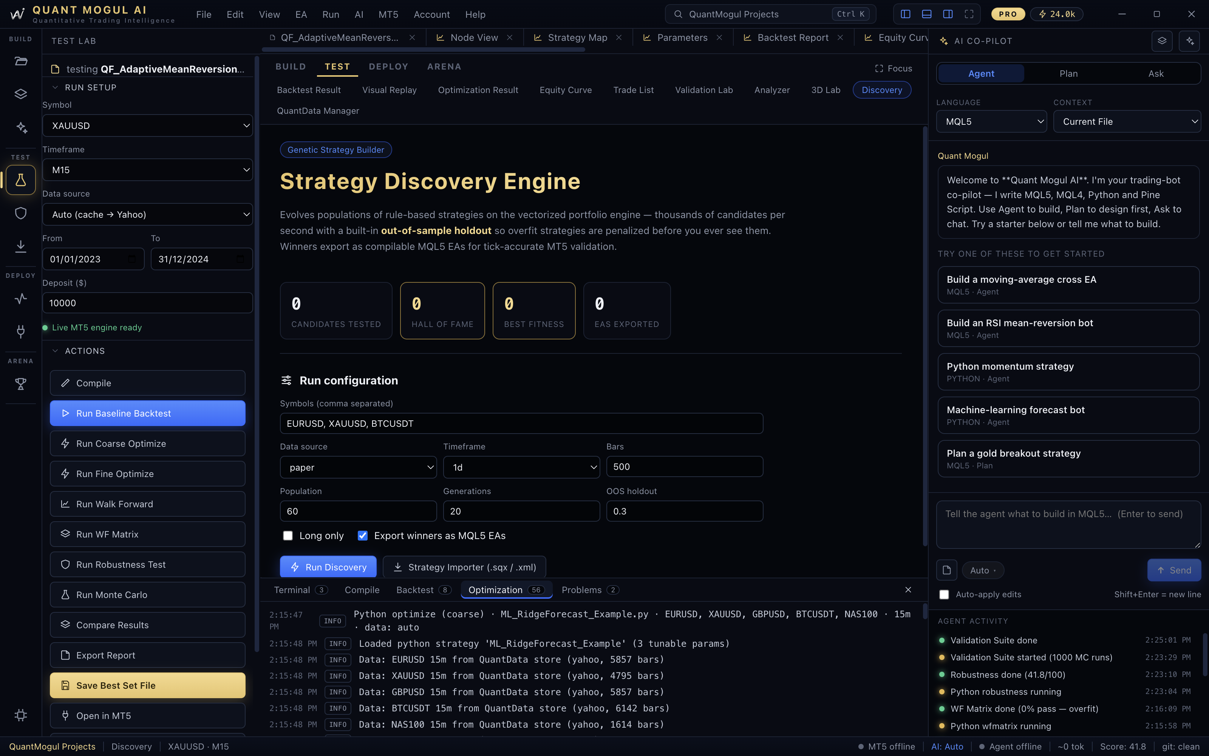
Task: Open the Current File context dropdown
Action: coord(1127,121)
